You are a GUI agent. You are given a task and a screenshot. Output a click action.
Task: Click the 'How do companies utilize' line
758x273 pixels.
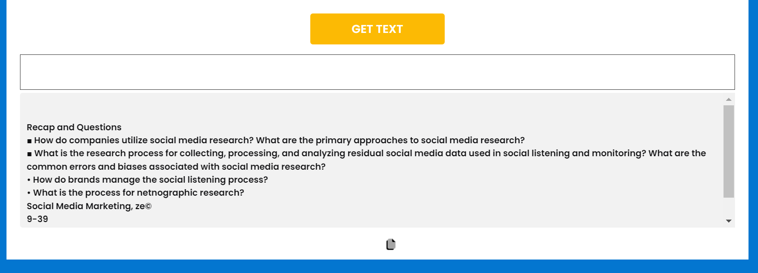276,140
